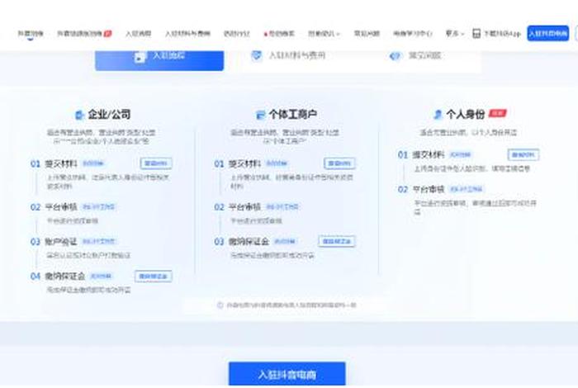Click the phone icon beside 下载抖店App
This screenshot has width=578, height=388.
coord(476,34)
